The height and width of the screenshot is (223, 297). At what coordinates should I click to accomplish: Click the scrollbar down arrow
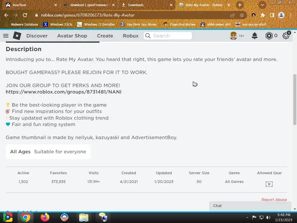pyautogui.click(x=295, y=209)
